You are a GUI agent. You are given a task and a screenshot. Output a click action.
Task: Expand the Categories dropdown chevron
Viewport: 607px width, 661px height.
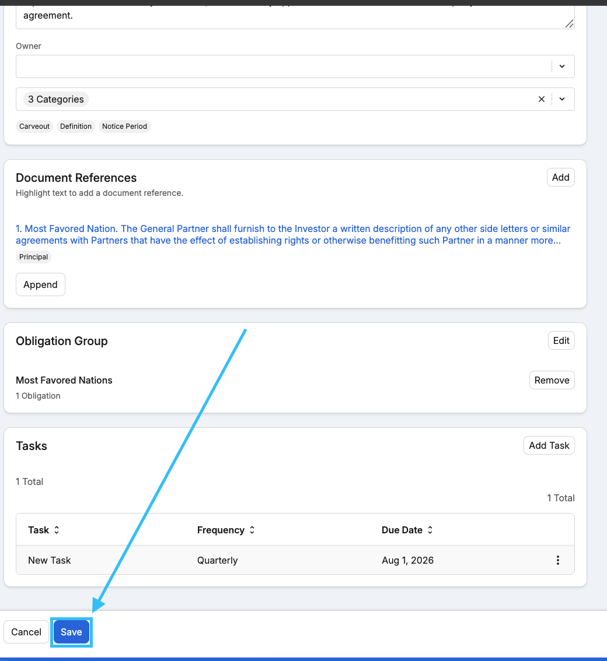(x=562, y=99)
